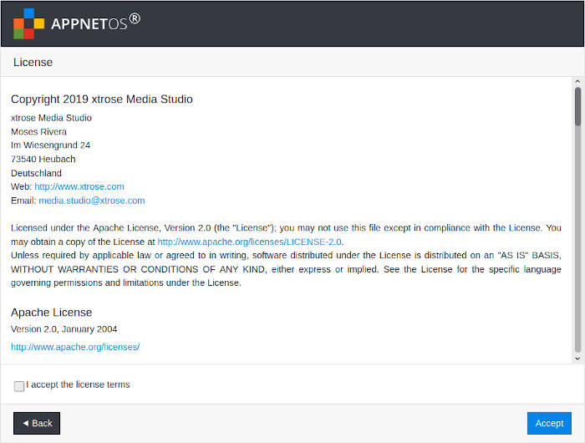The height and width of the screenshot is (443, 585).
Task: Open the apache.org LICENSE-2.0 link
Action: coord(249,242)
